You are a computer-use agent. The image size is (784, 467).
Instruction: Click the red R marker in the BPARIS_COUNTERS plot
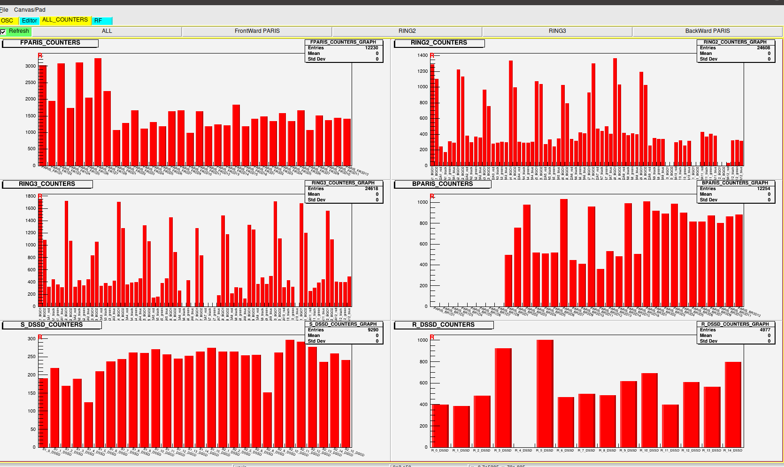click(432, 197)
